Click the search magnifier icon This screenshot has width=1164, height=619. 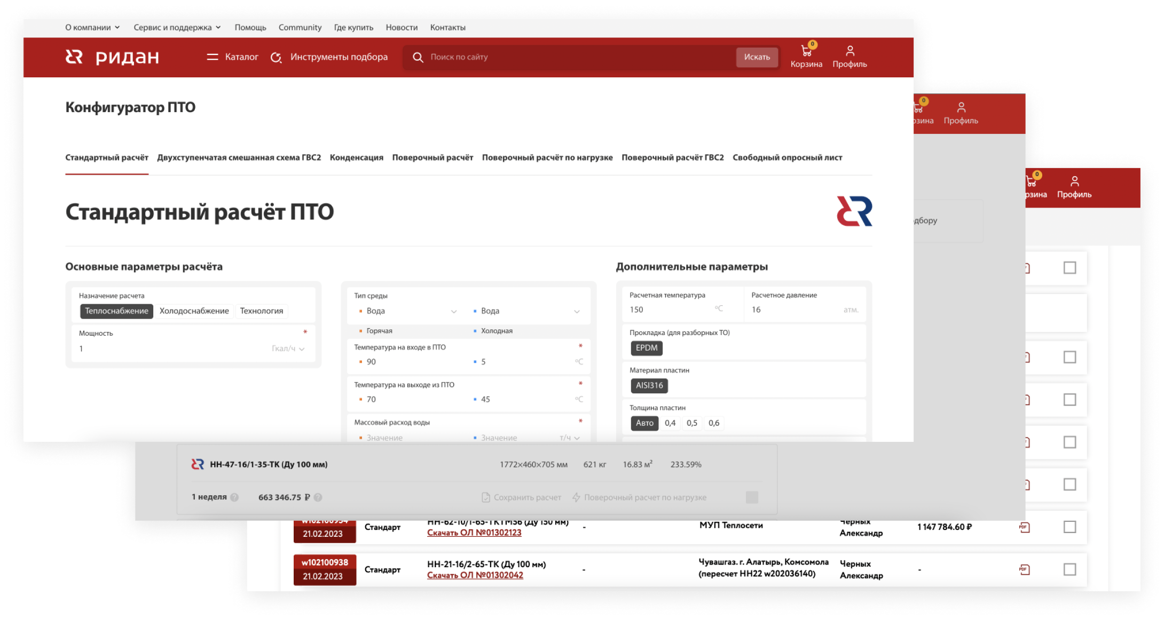tap(418, 57)
